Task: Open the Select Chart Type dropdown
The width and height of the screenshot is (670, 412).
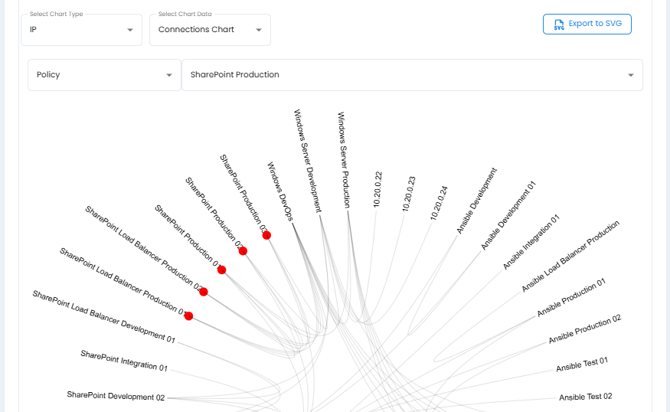Action: point(81,30)
